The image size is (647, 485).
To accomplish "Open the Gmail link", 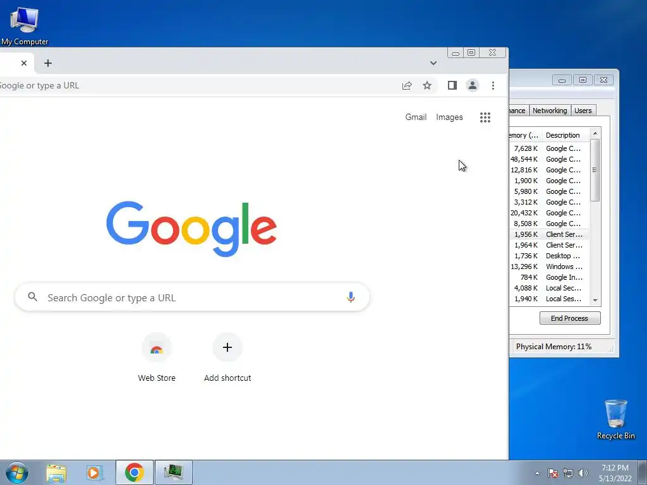I will pyautogui.click(x=416, y=117).
